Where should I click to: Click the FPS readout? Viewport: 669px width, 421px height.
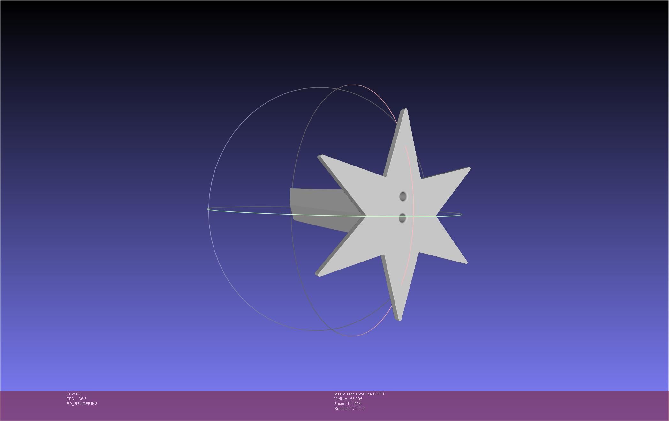click(x=76, y=399)
